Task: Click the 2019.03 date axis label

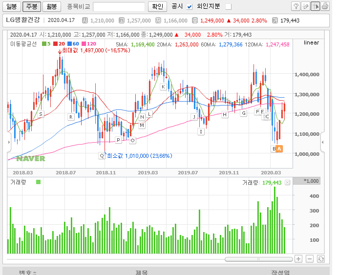Action: (148, 172)
